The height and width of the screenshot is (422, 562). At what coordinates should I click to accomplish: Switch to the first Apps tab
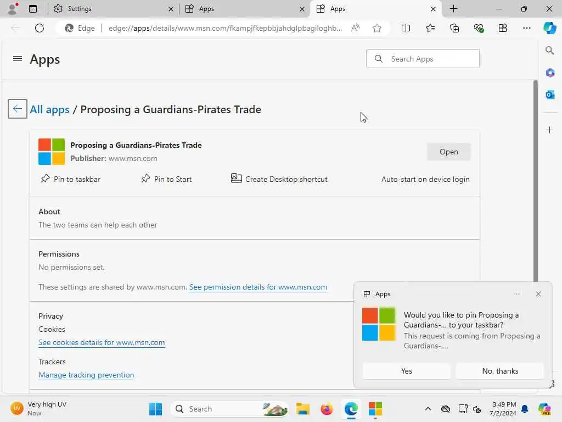click(245, 9)
